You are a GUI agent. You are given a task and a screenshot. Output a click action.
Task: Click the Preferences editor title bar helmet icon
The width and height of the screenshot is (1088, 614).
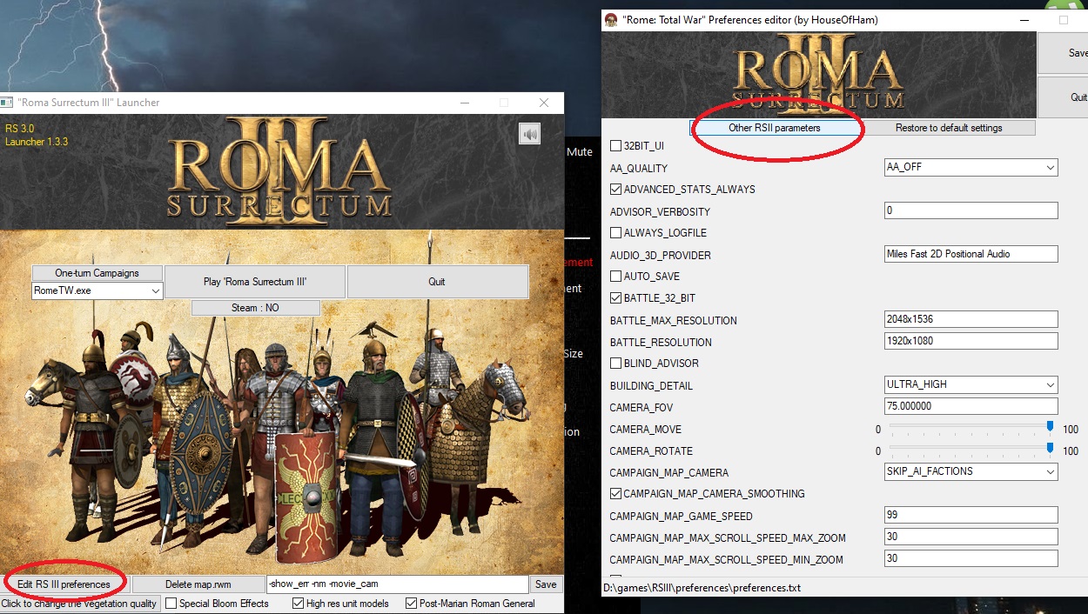click(611, 19)
